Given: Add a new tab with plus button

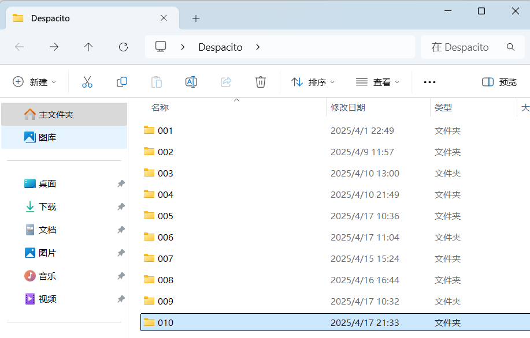Looking at the screenshot, I should (x=196, y=18).
